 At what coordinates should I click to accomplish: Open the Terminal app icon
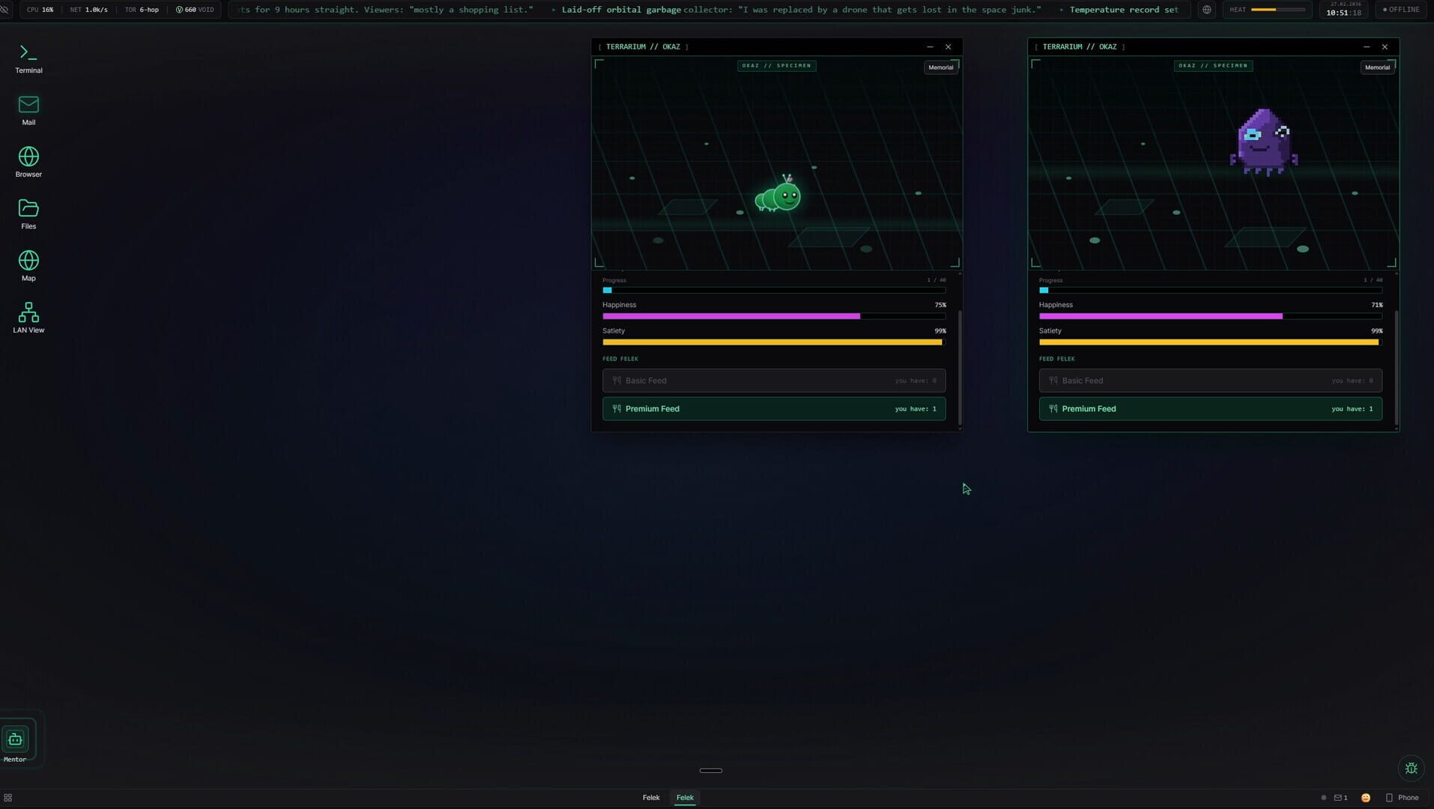pos(28,58)
